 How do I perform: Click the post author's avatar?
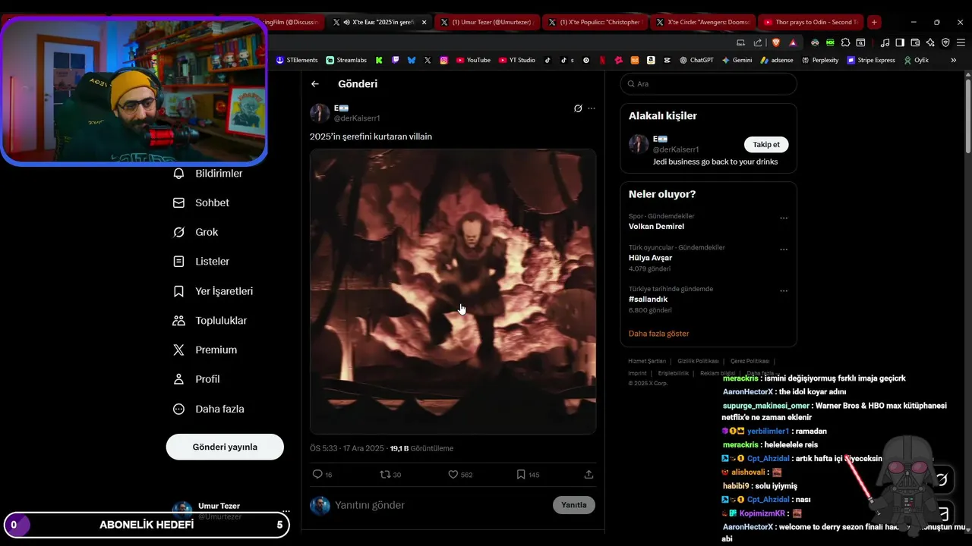pos(320,113)
